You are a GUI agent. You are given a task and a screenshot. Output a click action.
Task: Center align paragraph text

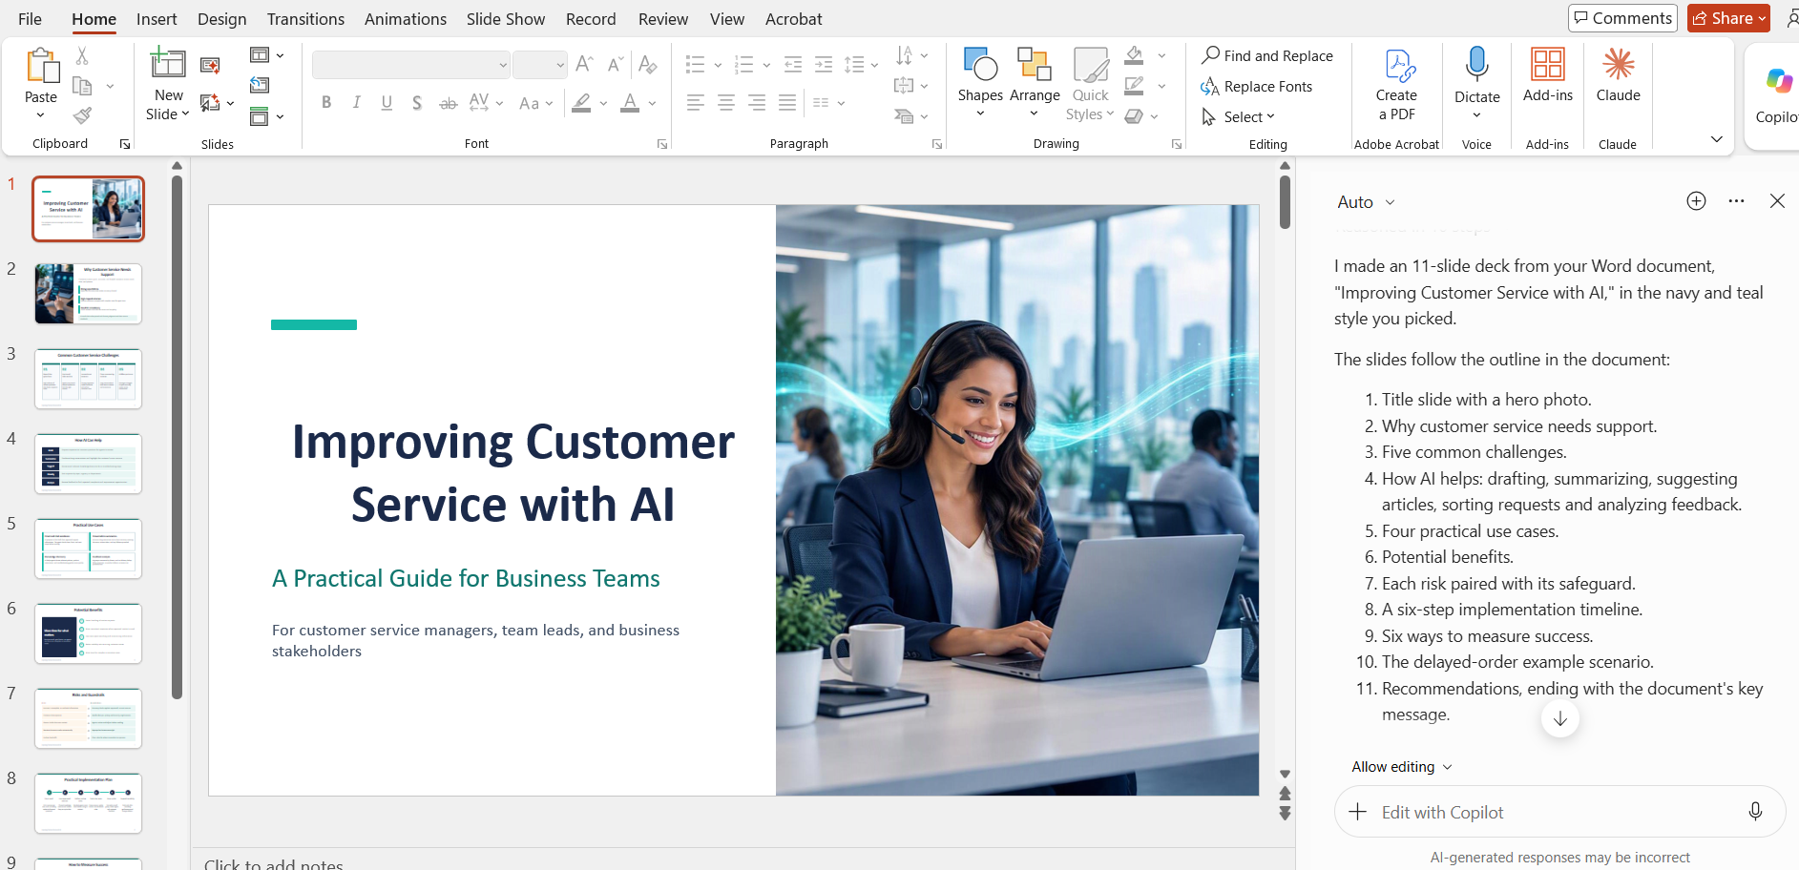click(726, 102)
